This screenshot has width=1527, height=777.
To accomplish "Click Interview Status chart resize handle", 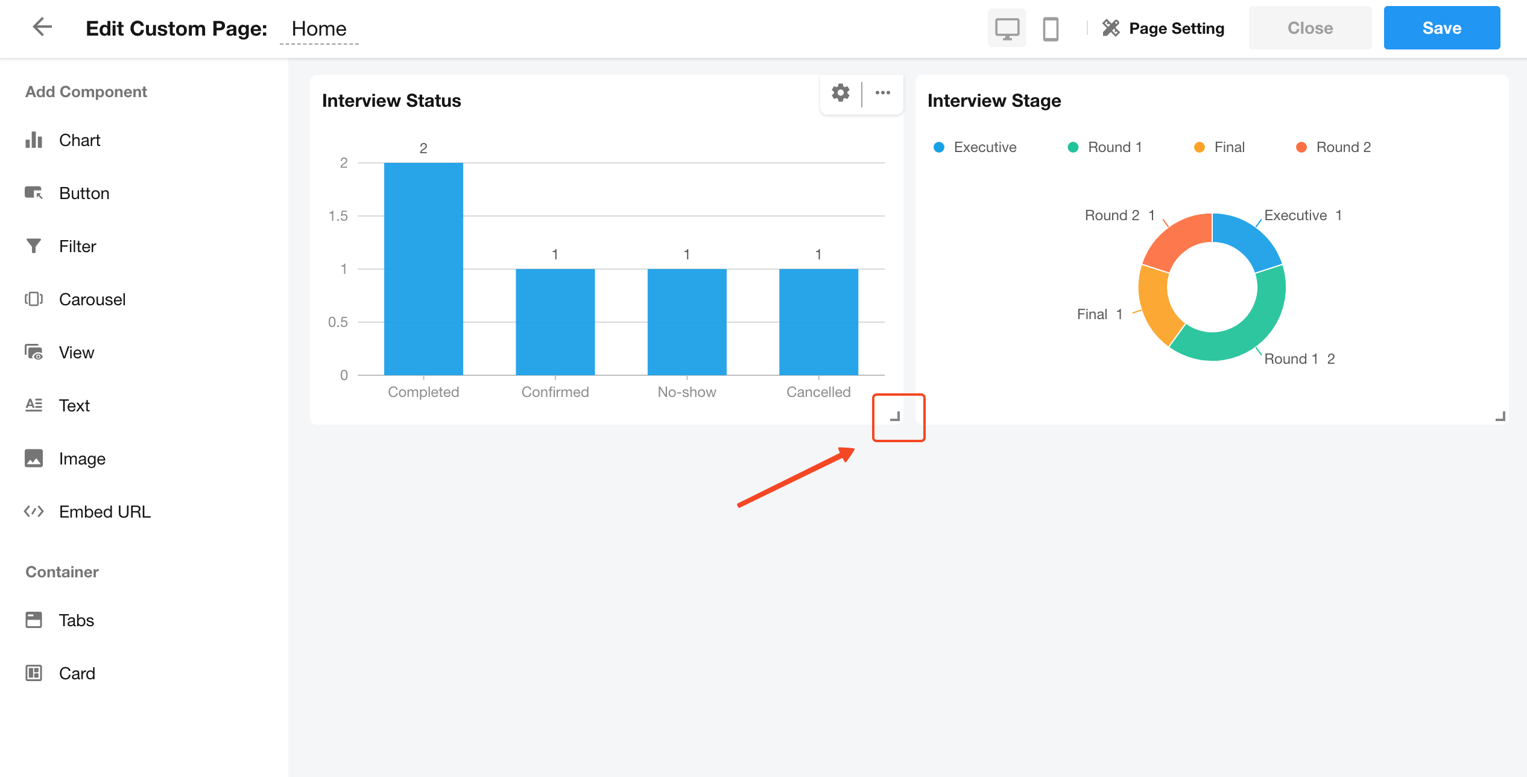I will tap(896, 416).
